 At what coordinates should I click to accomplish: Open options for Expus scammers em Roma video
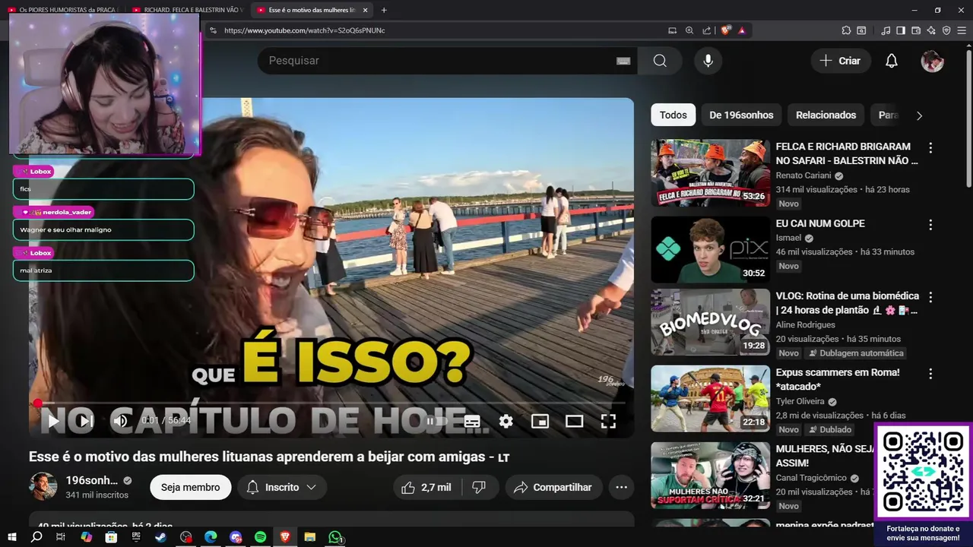tap(930, 374)
